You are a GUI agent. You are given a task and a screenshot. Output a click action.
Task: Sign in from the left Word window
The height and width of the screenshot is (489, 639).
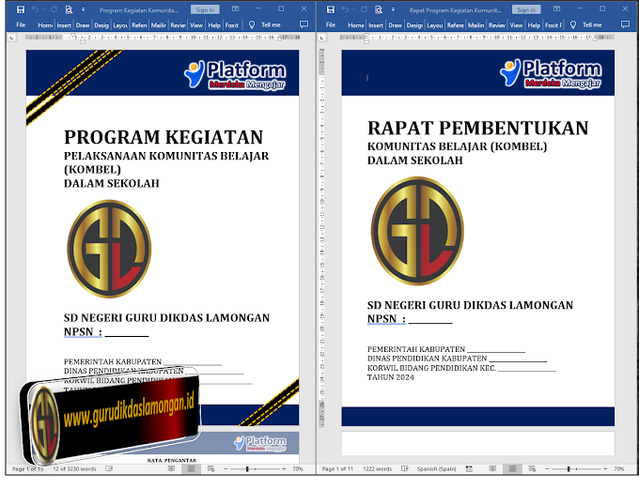pos(205,9)
